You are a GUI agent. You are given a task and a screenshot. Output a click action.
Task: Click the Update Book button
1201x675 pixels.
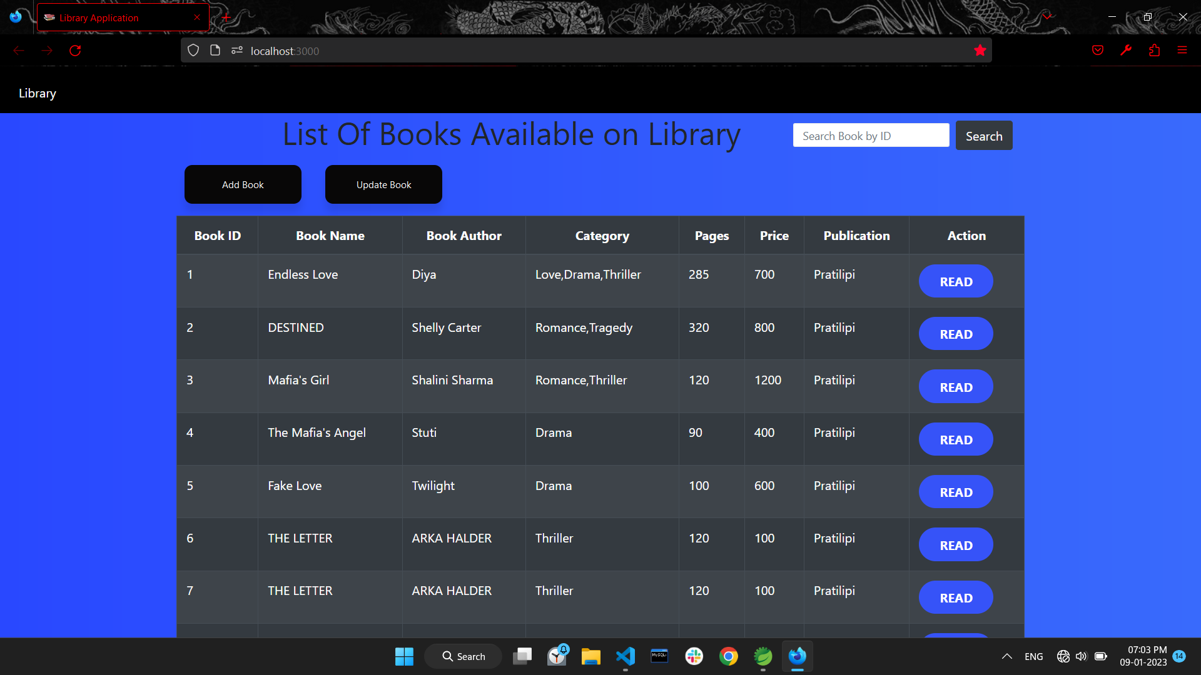383,184
